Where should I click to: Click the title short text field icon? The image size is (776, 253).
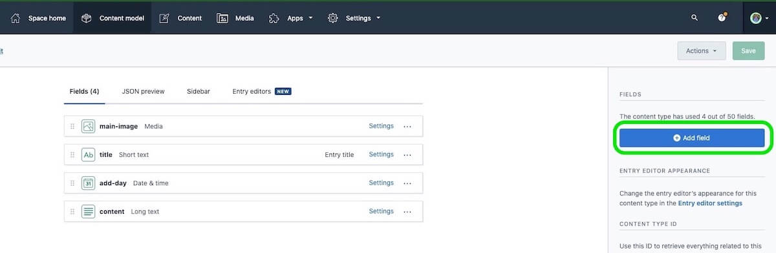tap(88, 155)
